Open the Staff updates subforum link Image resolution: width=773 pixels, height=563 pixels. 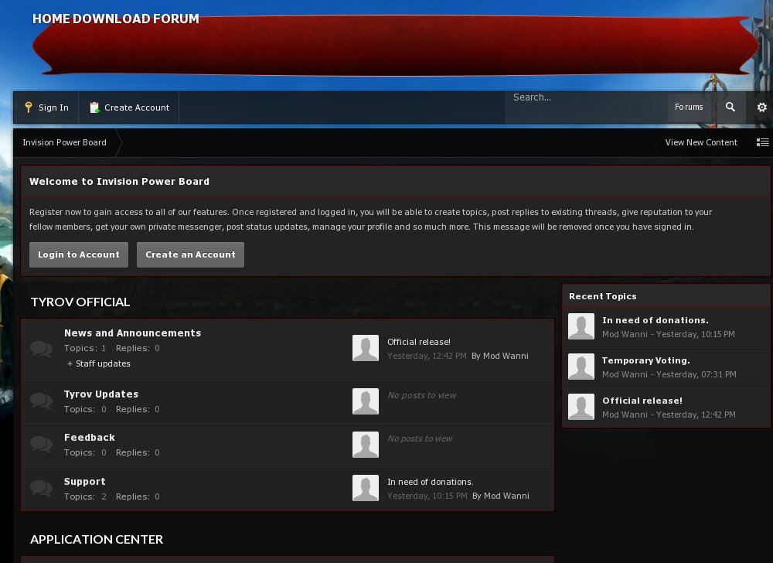(x=103, y=363)
